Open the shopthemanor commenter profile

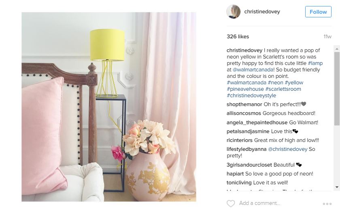pos(244,104)
